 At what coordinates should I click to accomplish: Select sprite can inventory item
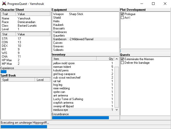pyautogui.click(x=83, y=92)
